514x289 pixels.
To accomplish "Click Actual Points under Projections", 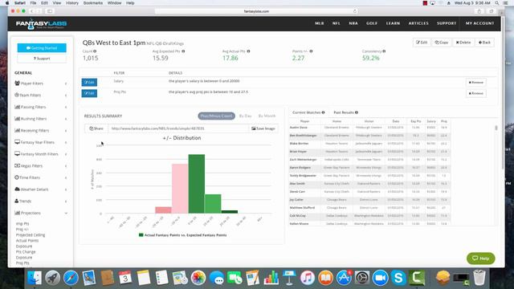I will point(27,241).
